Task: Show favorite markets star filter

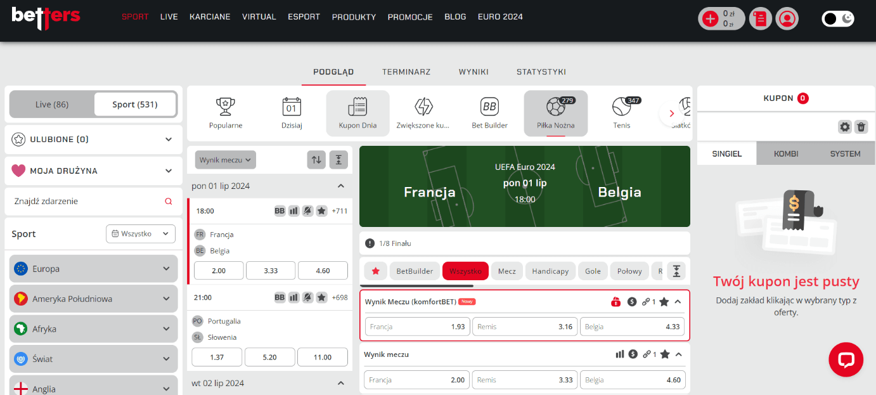Action: pos(375,271)
